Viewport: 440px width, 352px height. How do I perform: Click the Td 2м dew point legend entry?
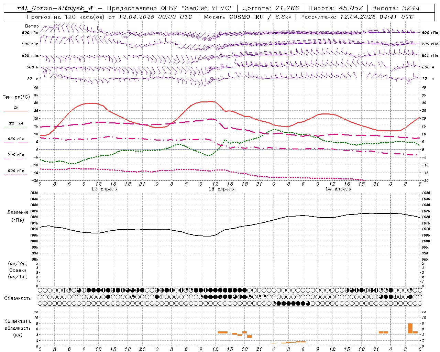(16, 123)
